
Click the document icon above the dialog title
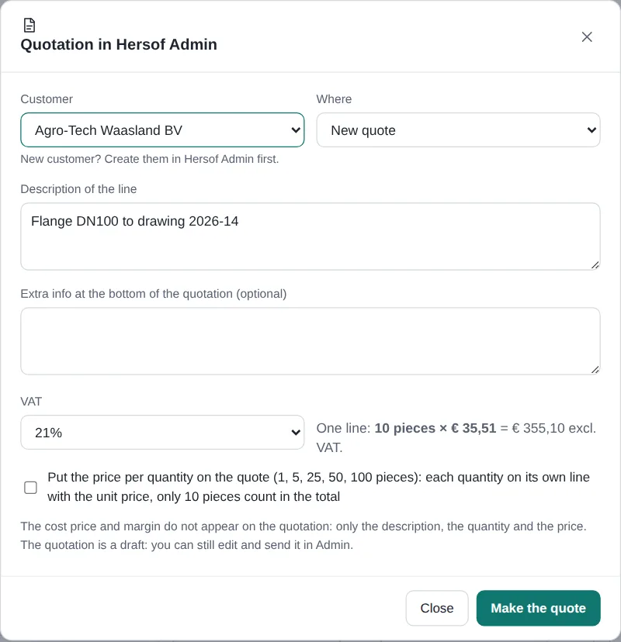(x=29, y=25)
